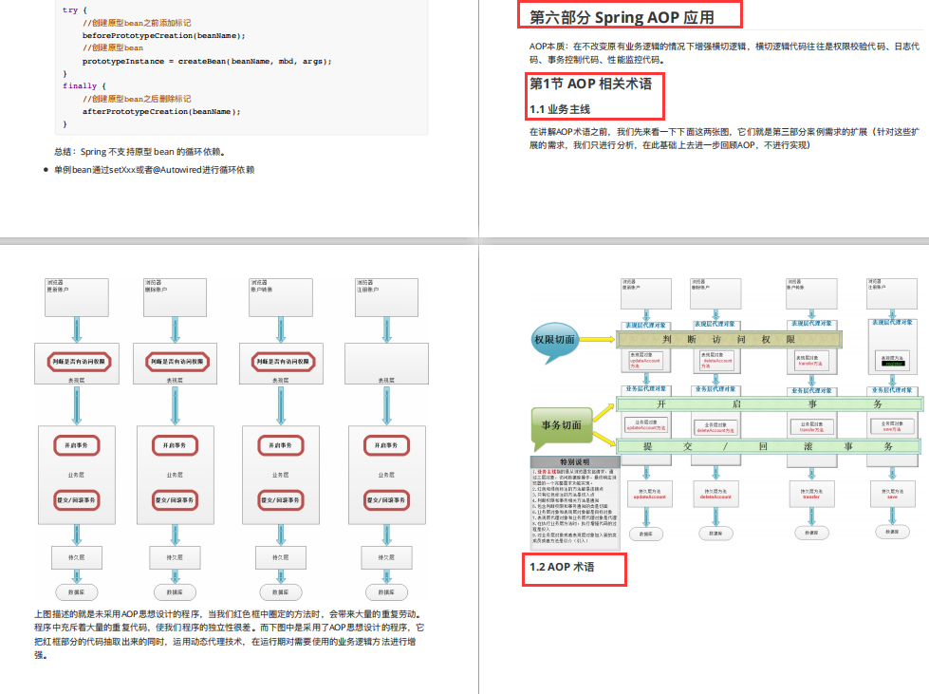Screen dimensions: 929x694
Task: Click the 持久层 box in first column
Action: pyautogui.click(x=76, y=557)
